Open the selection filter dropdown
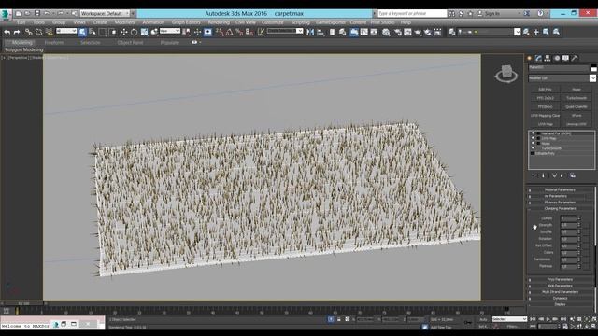The image size is (598, 336). [66, 31]
